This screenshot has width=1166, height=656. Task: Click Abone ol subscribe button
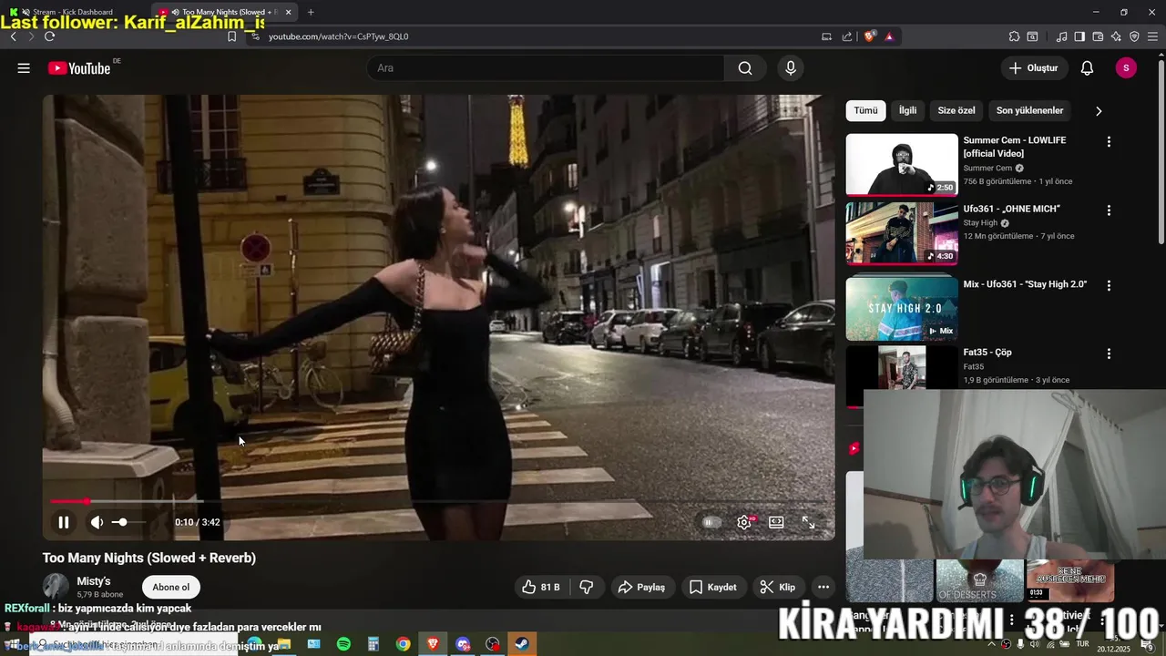(171, 588)
